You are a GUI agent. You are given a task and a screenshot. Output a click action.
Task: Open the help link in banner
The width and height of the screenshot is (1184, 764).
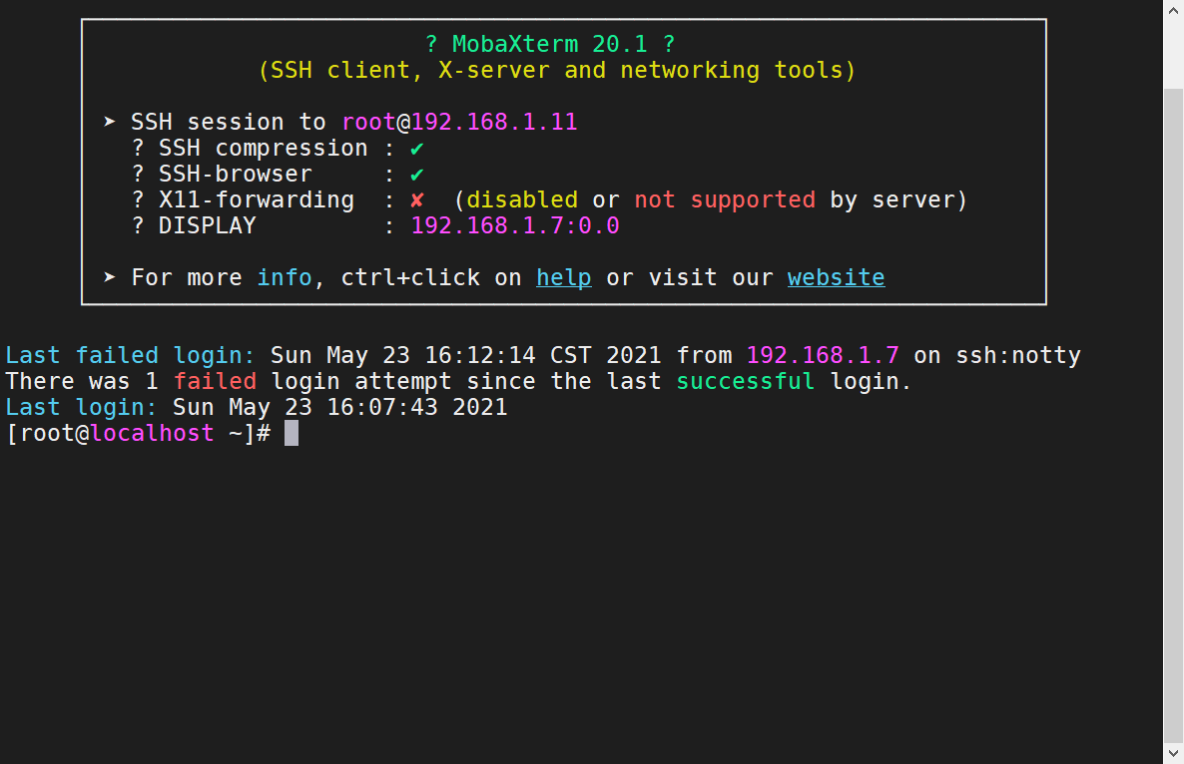point(563,277)
